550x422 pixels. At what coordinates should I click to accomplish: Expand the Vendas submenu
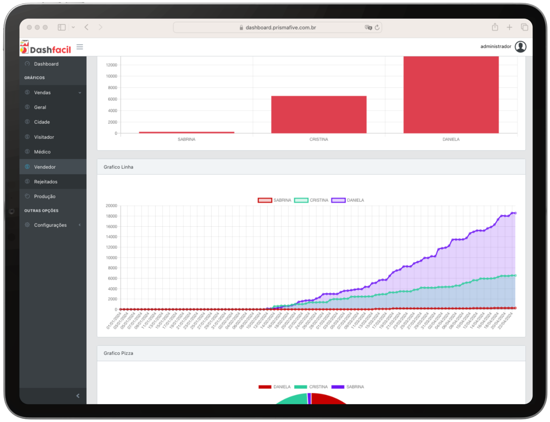click(53, 93)
